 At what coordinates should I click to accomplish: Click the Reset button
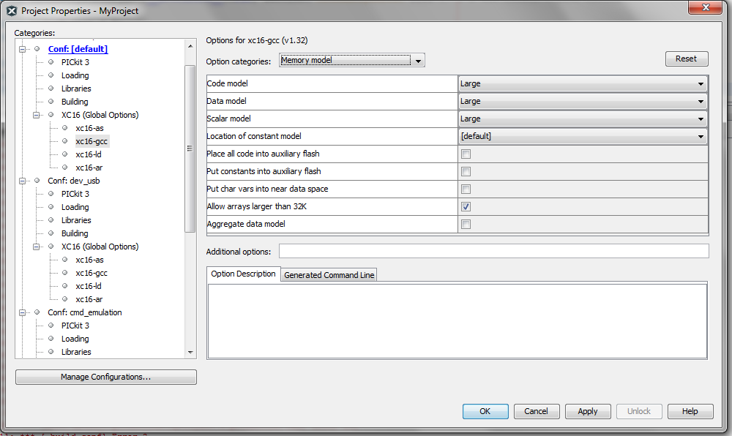click(x=687, y=59)
